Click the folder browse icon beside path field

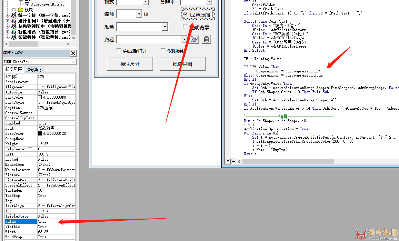tap(193, 39)
